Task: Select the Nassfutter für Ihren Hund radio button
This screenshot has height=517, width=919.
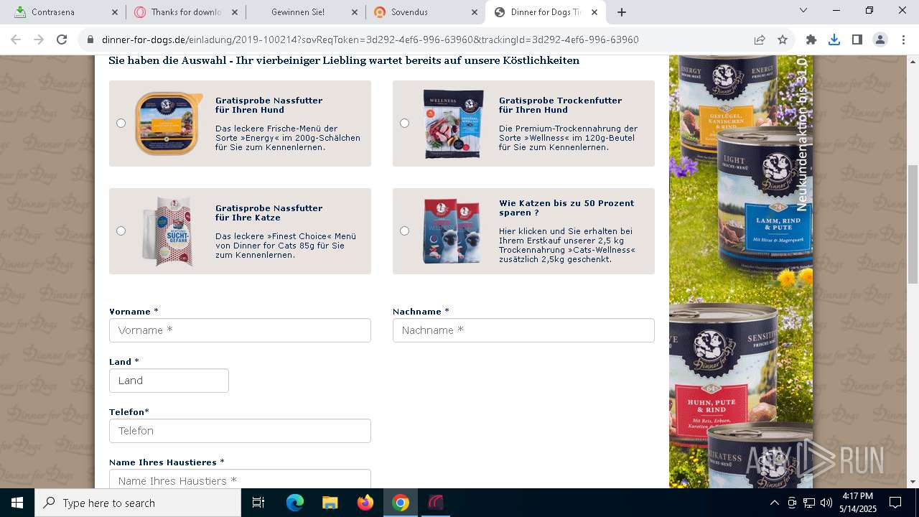Action: pyautogui.click(x=121, y=124)
